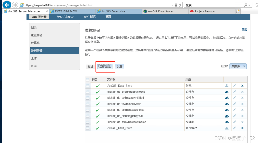This screenshot has height=143, width=258.
Task: Open the 设置 item in top navigation bar
Action: (x=108, y=17)
